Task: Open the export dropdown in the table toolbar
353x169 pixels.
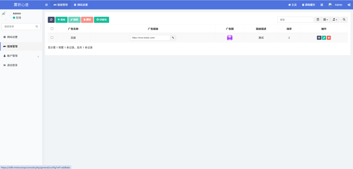Action: pyautogui.click(x=335, y=20)
